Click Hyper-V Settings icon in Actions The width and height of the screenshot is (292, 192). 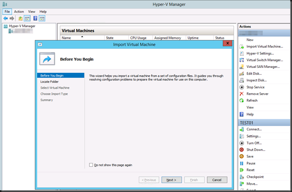[x=242, y=53]
